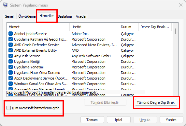Click Advanced Micro Devices manufacturer cell

point(94,45)
